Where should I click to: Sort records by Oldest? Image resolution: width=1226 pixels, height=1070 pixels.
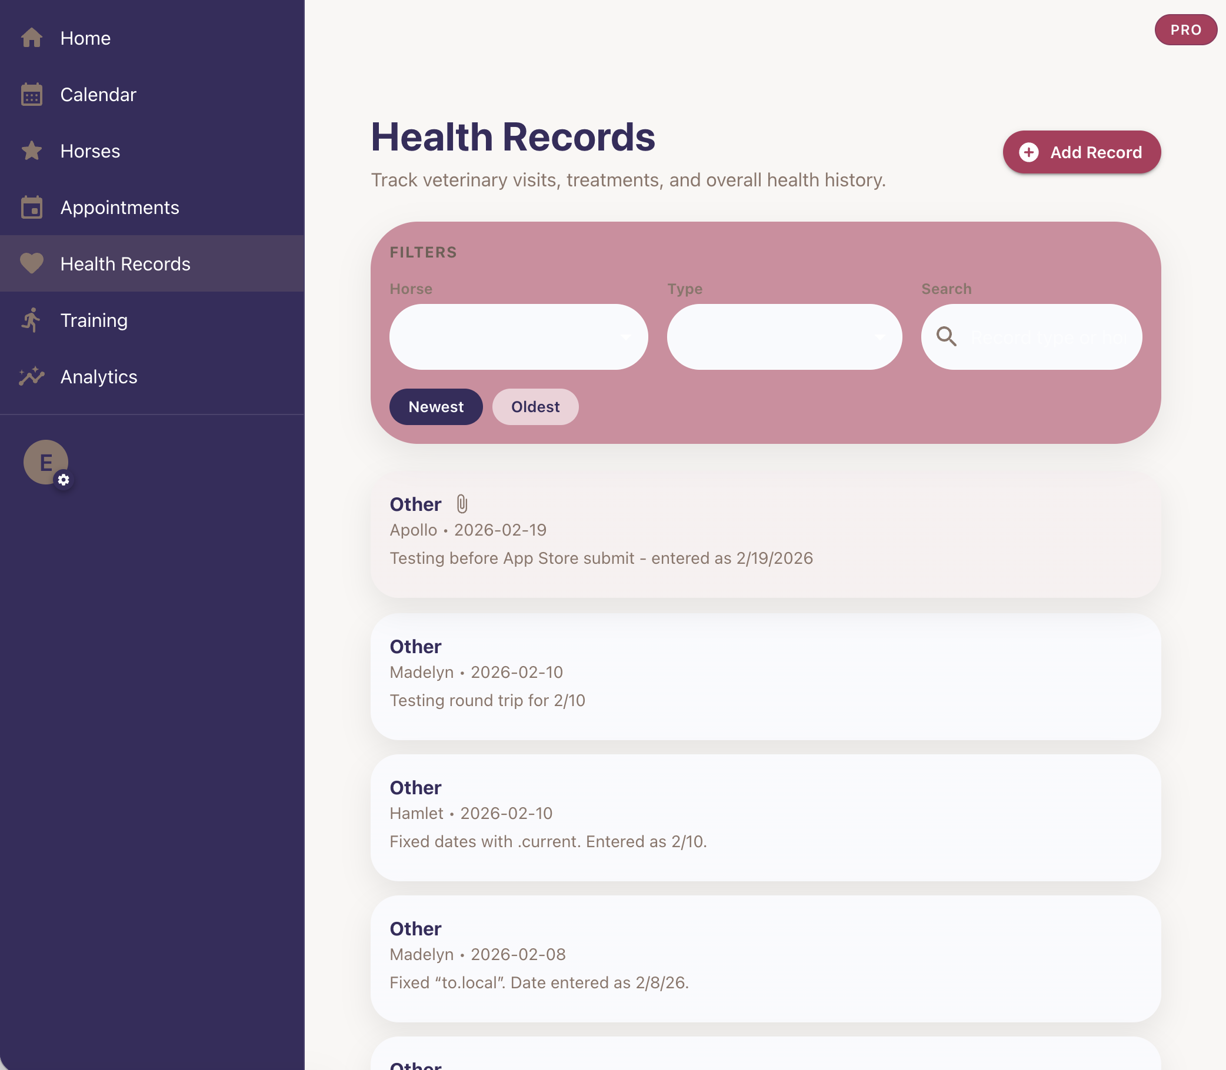coord(535,407)
